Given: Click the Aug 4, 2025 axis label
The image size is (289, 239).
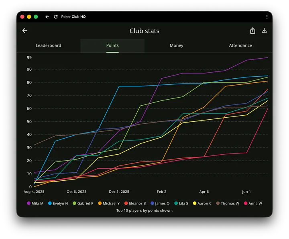Looking at the screenshot, I should [x=34, y=192].
